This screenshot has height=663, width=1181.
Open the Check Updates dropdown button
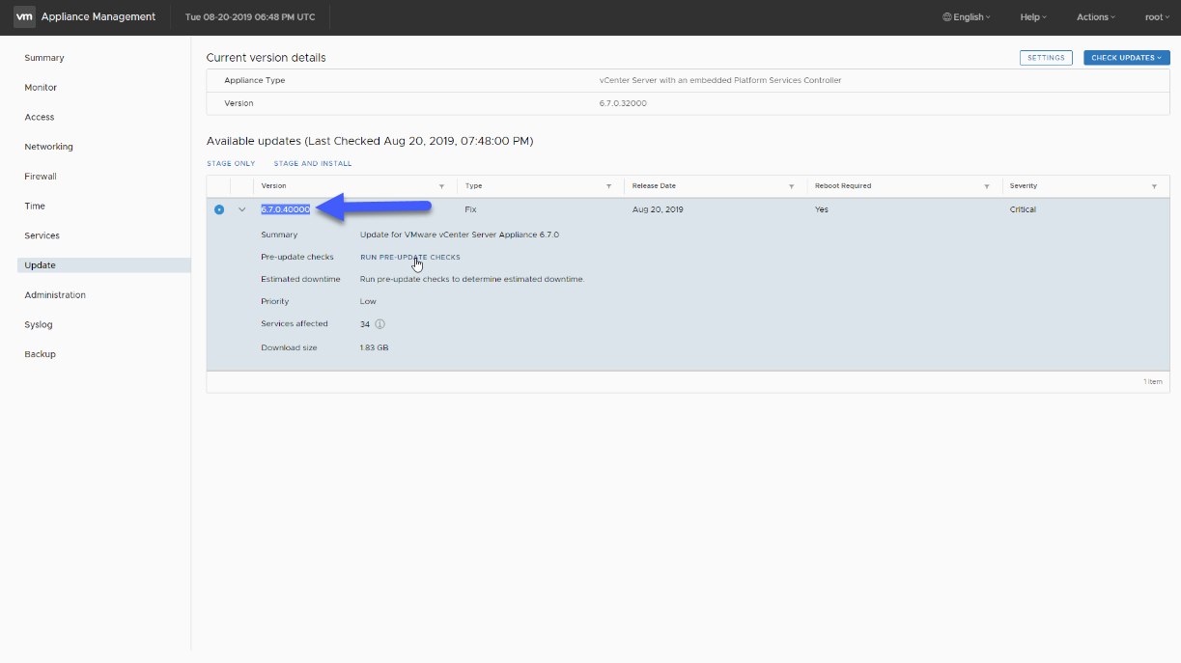[x=1126, y=58]
